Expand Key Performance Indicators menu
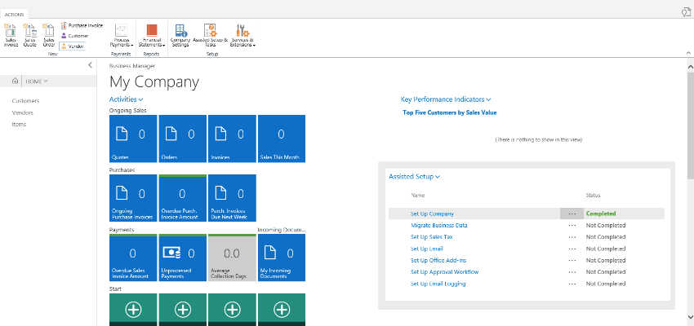Viewport: 694px width, 326px height. [x=446, y=99]
